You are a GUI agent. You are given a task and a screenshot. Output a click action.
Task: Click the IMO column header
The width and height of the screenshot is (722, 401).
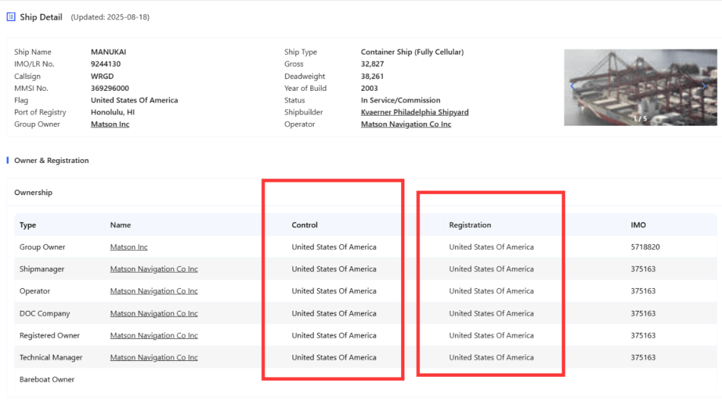[638, 225]
